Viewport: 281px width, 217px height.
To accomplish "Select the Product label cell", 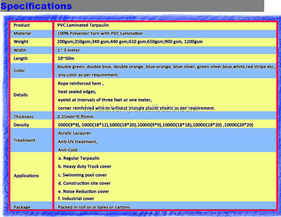I will [31, 25].
